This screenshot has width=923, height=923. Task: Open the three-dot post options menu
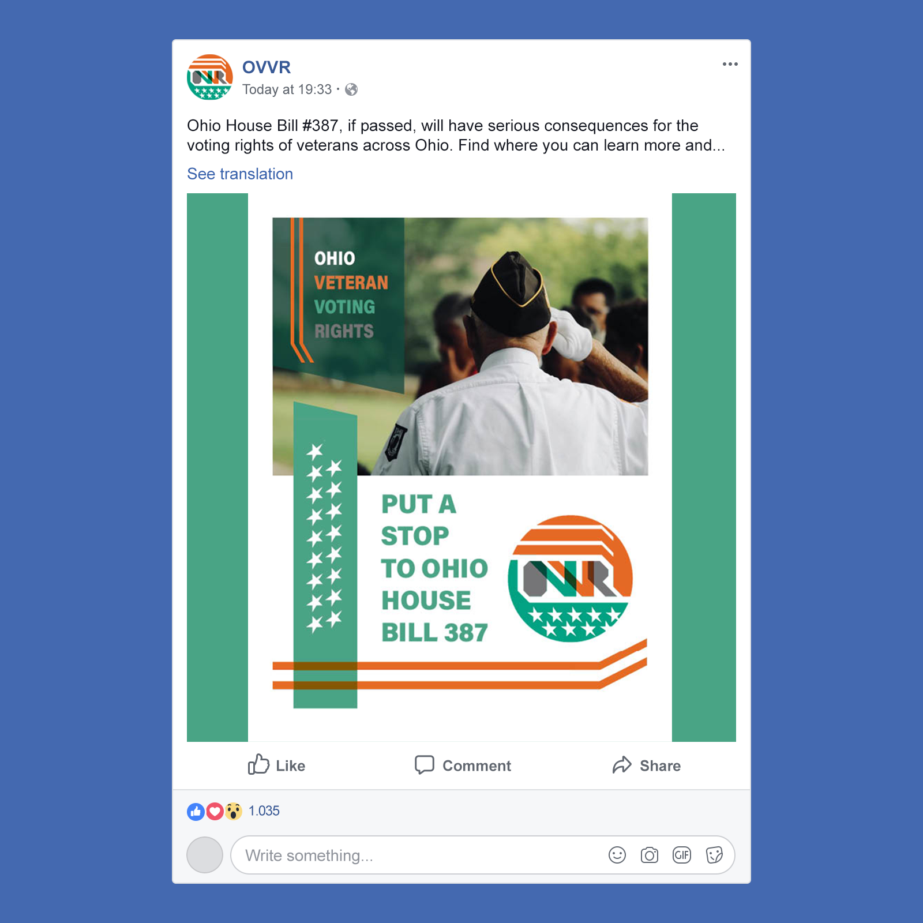pyautogui.click(x=730, y=64)
